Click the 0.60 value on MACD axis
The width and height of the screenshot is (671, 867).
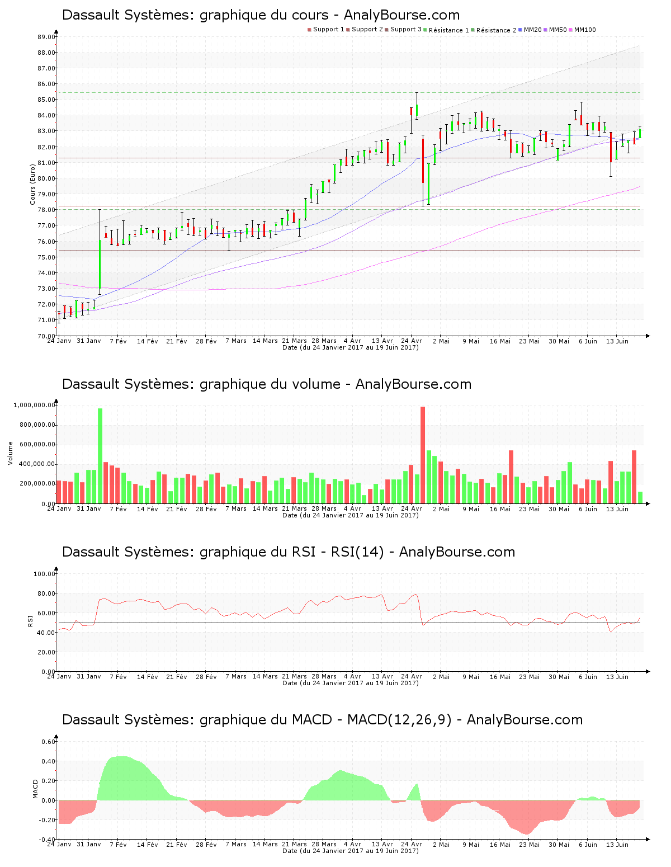pyautogui.click(x=49, y=742)
